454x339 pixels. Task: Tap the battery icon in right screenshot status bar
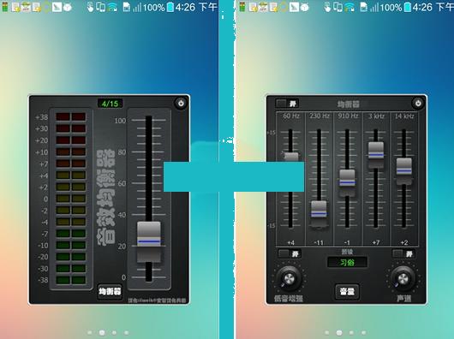[408, 7]
